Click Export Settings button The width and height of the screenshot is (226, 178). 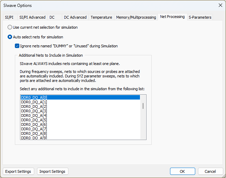point(18,171)
